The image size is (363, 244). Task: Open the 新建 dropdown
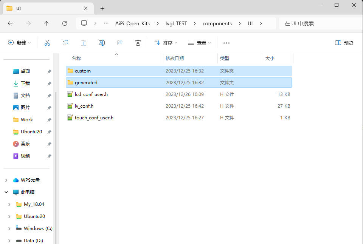[x=19, y=43]
